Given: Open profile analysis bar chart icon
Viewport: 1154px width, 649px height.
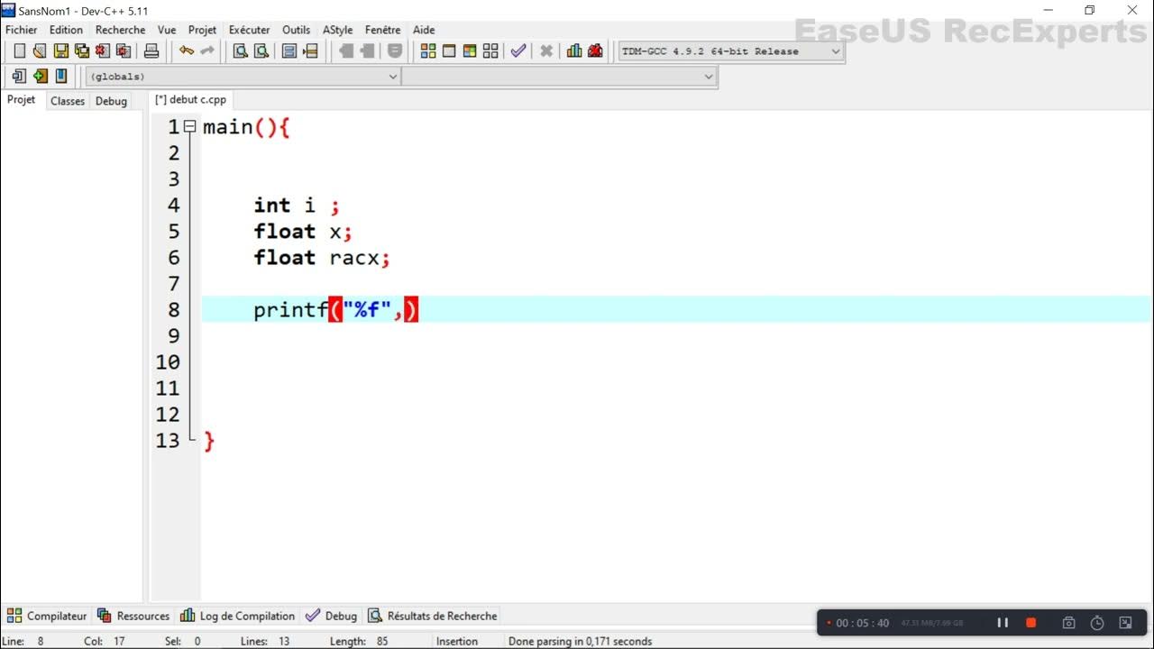Looking at the screenshot, I should (574, 51).
